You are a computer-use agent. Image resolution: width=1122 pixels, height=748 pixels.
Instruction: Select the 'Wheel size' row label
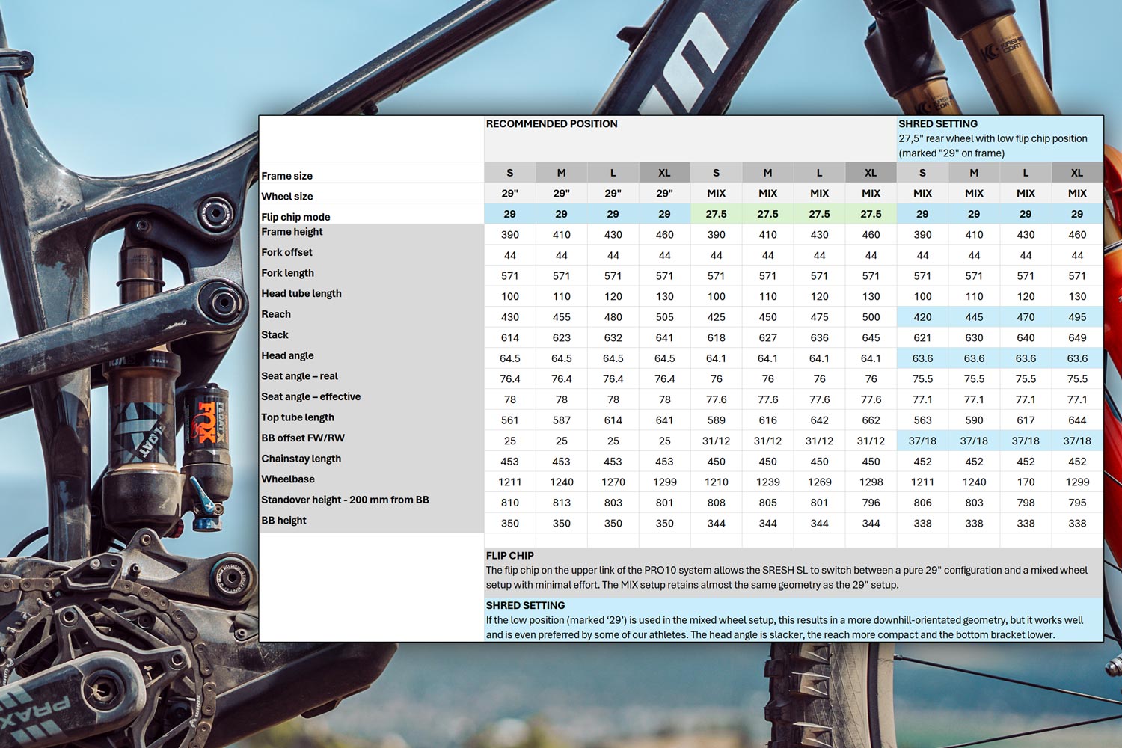(x=287, y=197)
